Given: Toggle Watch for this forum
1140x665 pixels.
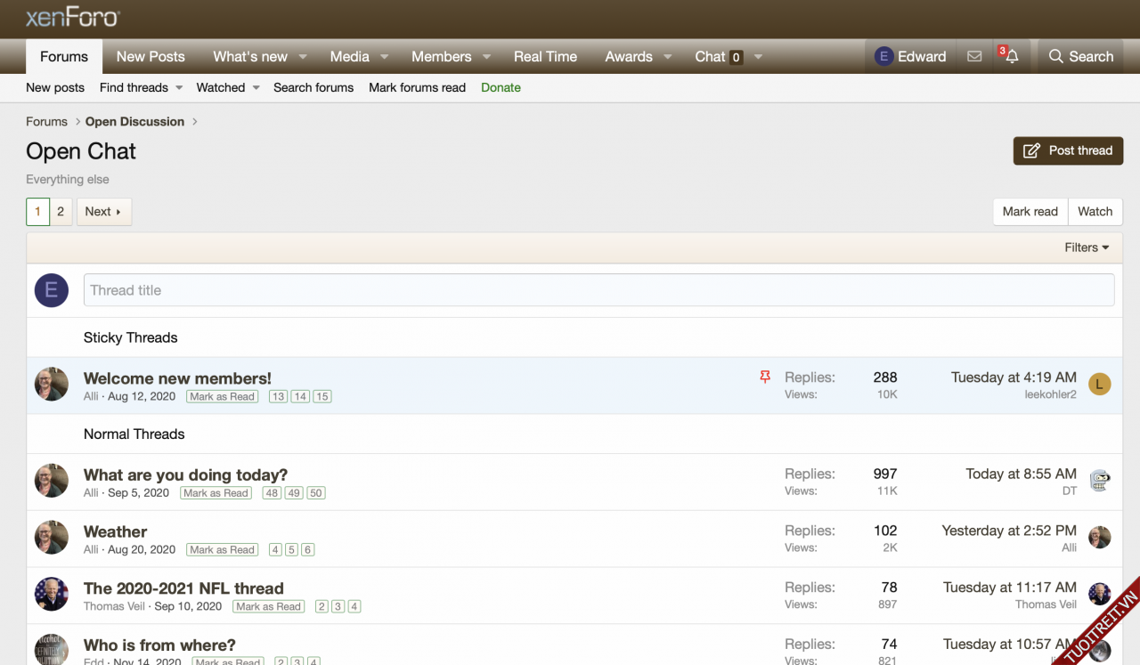Looking at the screenshot, I should coord(1095,211).
